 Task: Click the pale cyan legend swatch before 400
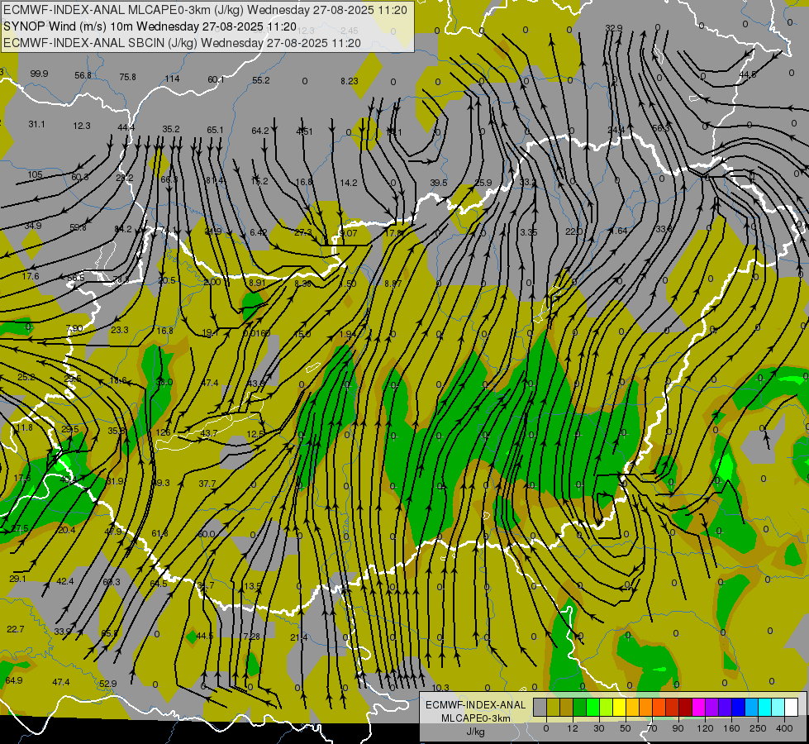pyautogui.click(x=778, y=707)
